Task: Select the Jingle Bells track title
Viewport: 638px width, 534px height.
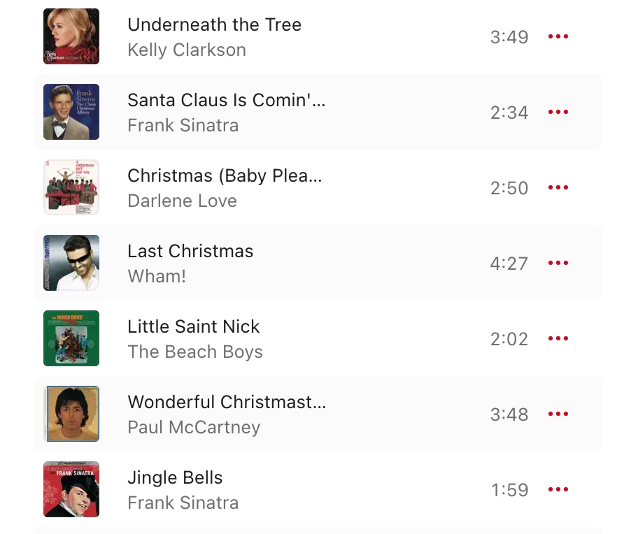Action: click(175, 478)
